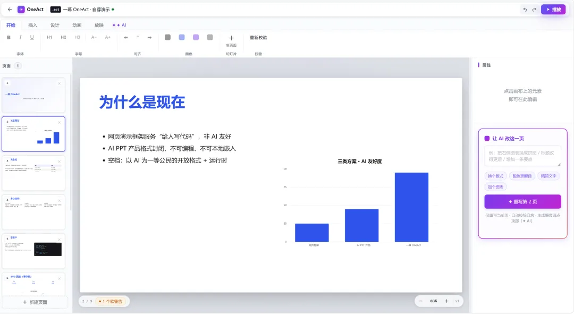The width and height of the screenshot is (574, 314).
Task: Select slide 6 thumbnail
Action: [x=33, y=284]
